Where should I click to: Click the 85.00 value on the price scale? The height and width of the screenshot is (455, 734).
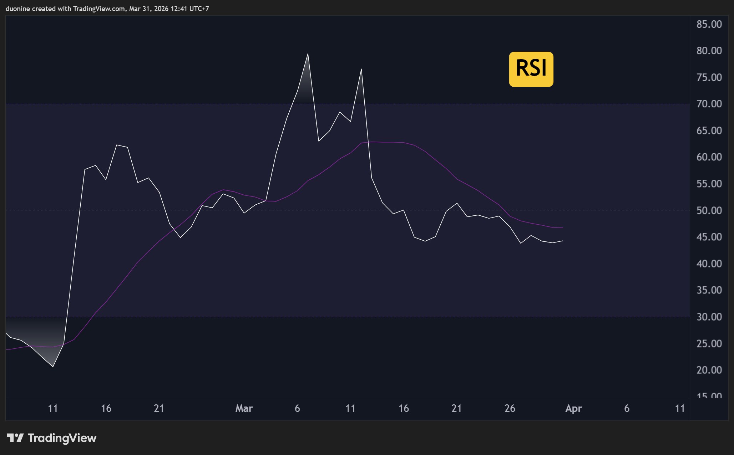[710, 25]
